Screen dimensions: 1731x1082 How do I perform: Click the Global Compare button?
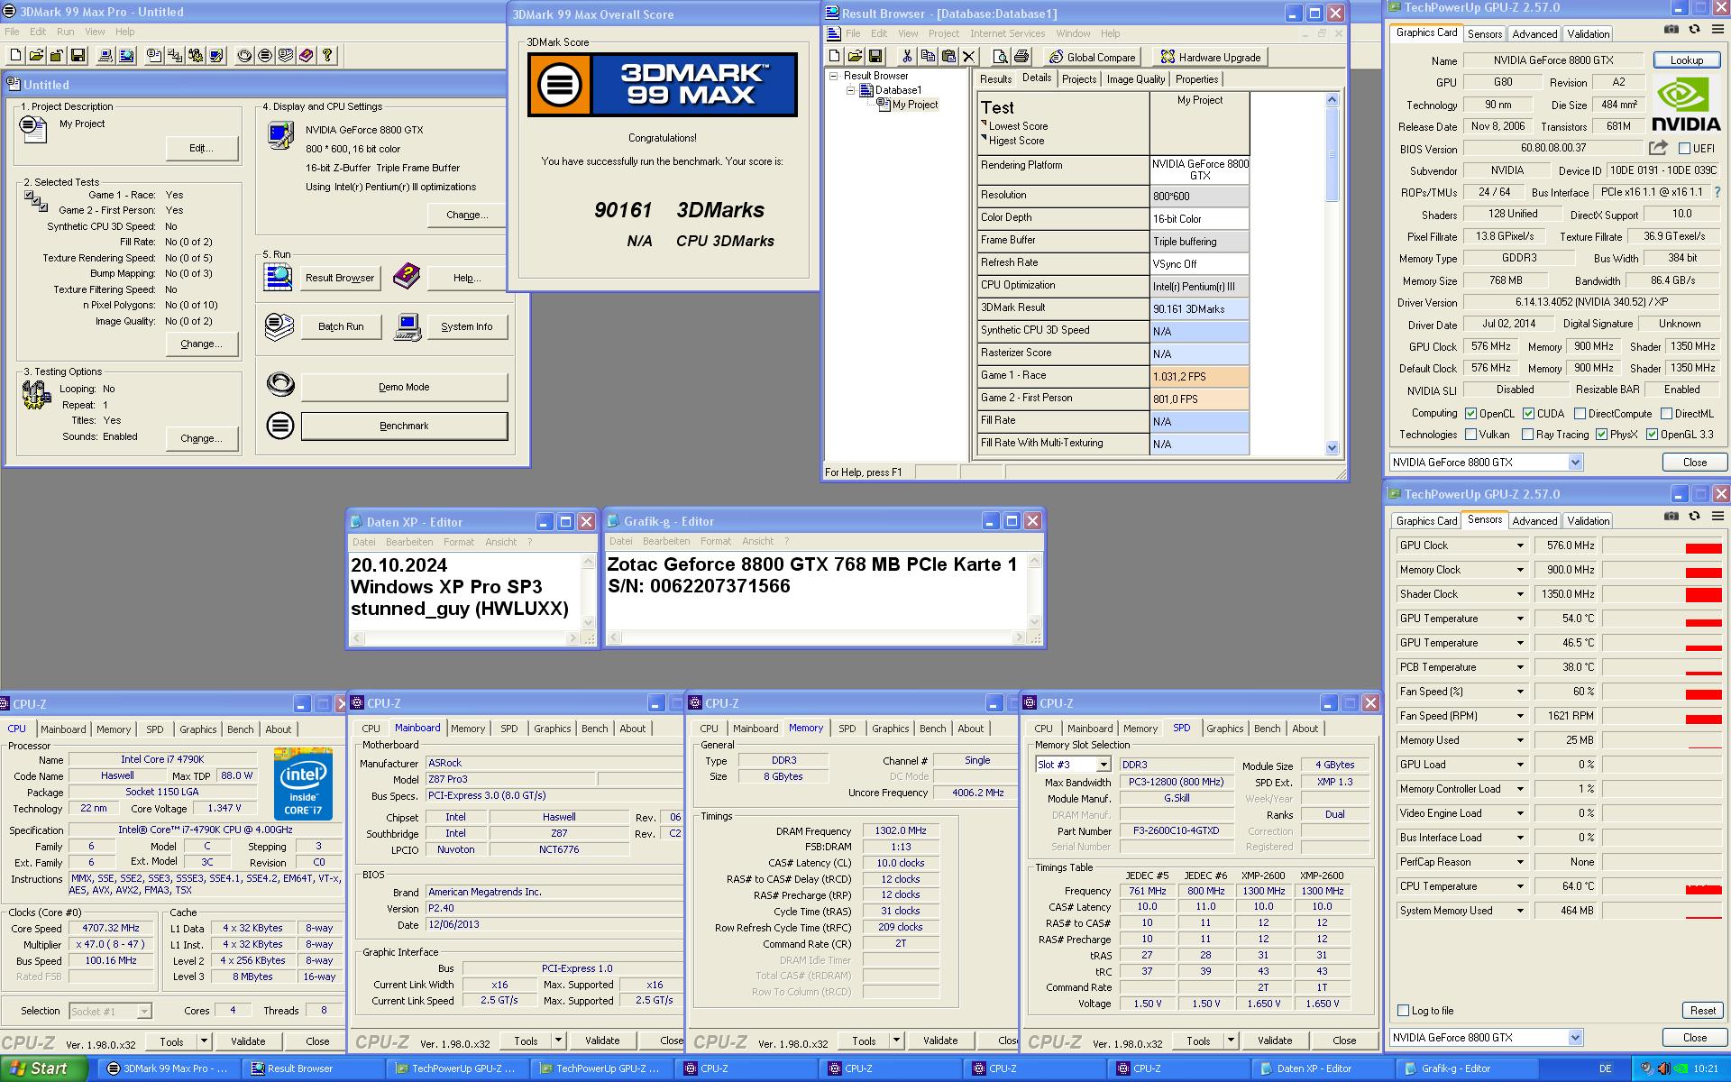[x=1092, y=57]
